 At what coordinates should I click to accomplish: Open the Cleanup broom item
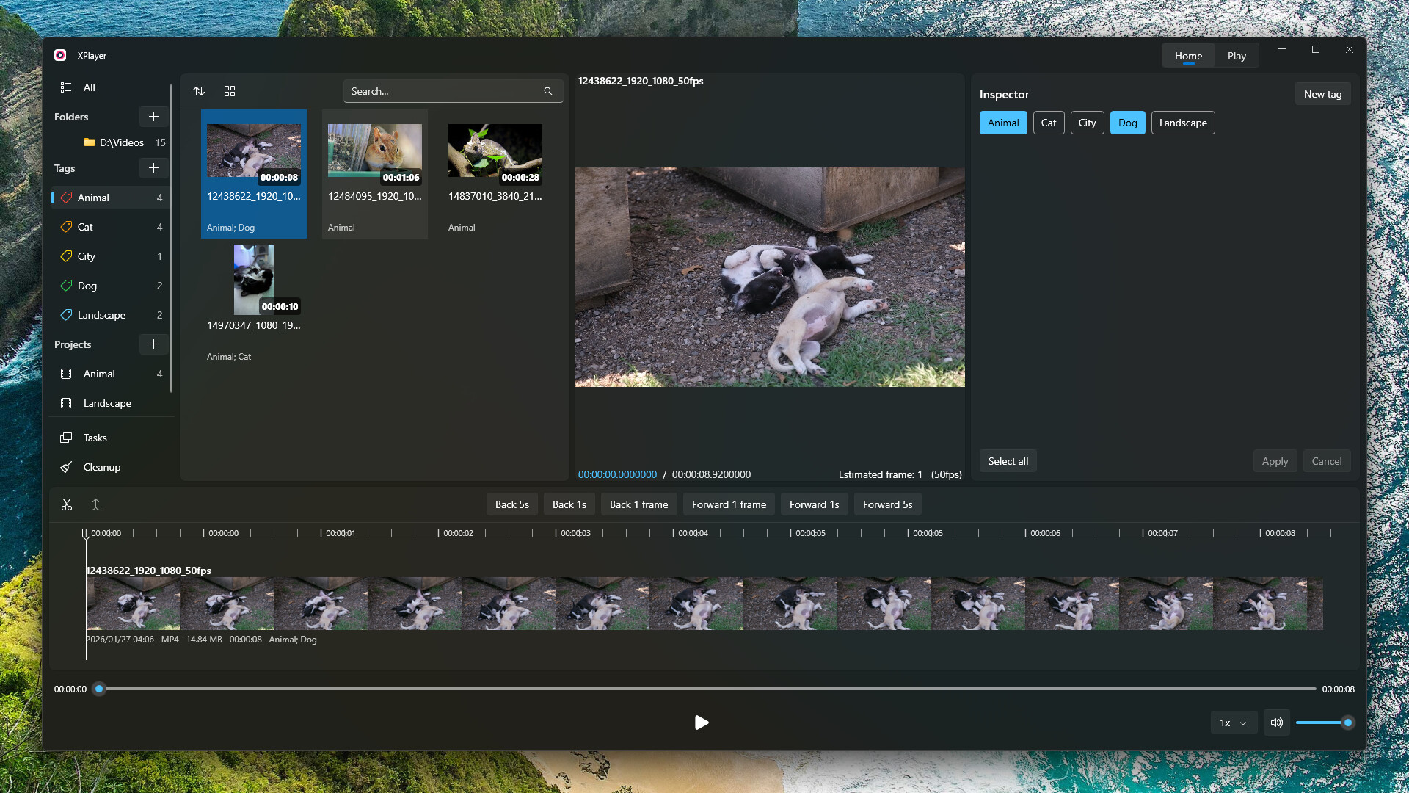tap(101, 467)
